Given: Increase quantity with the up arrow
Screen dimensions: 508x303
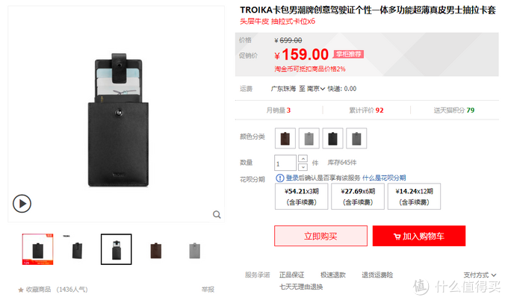Looking at the screenshot, I should point(303,159).
